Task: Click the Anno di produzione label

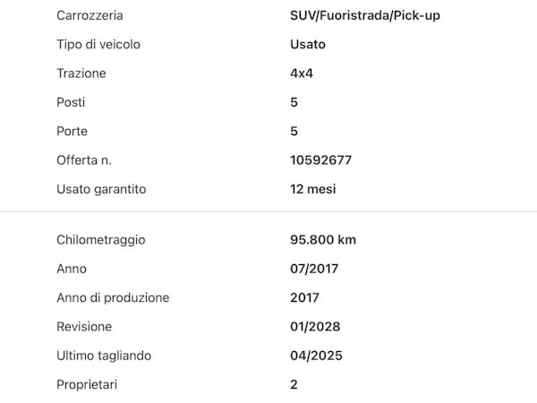Action: [x=113, y=297]
